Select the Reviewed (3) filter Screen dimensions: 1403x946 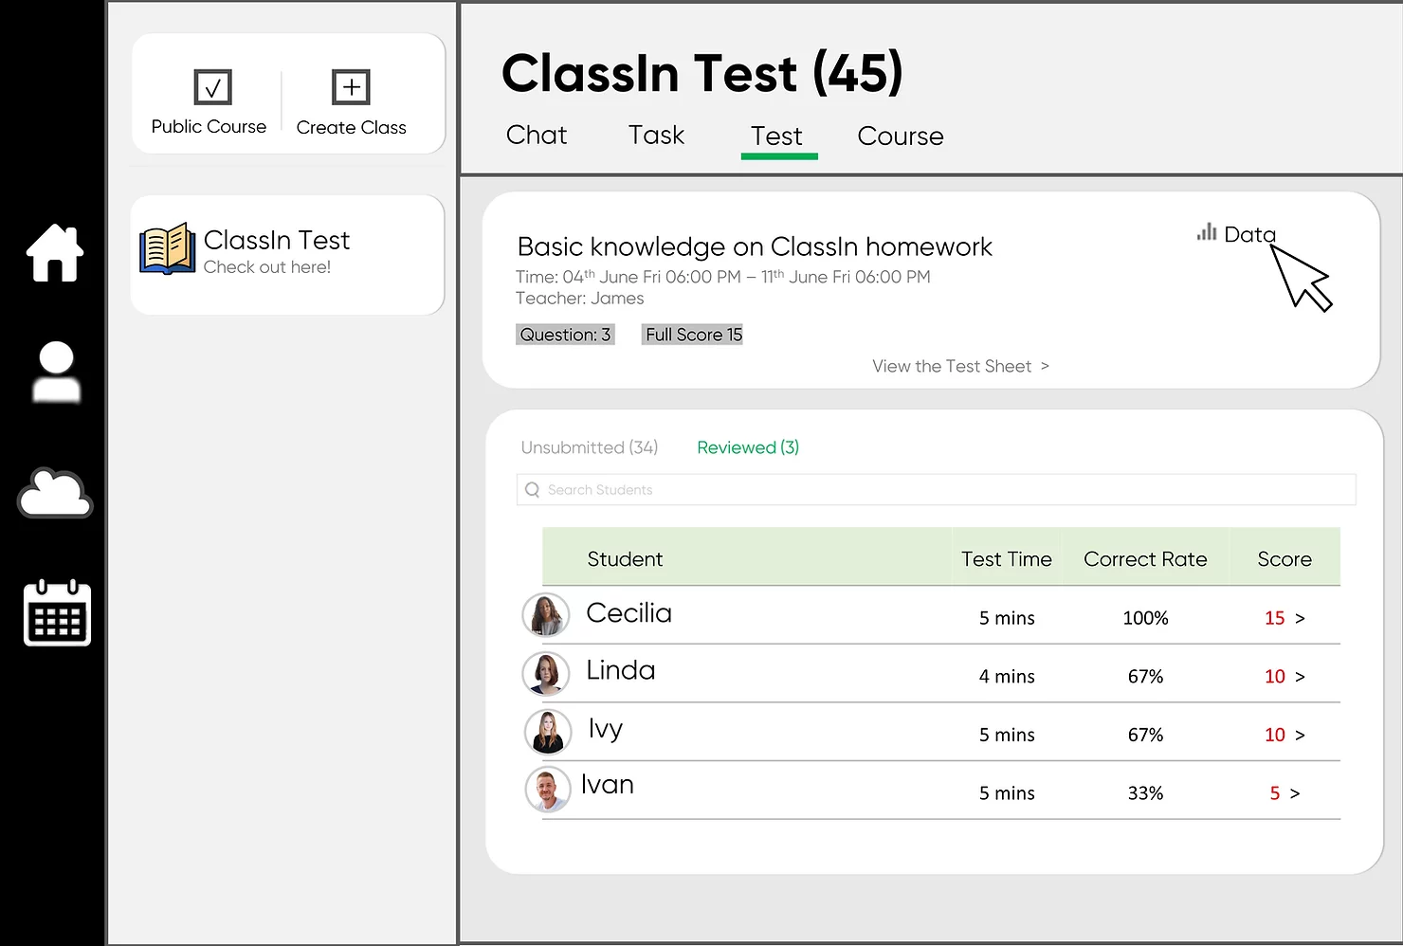click(747, 447)
